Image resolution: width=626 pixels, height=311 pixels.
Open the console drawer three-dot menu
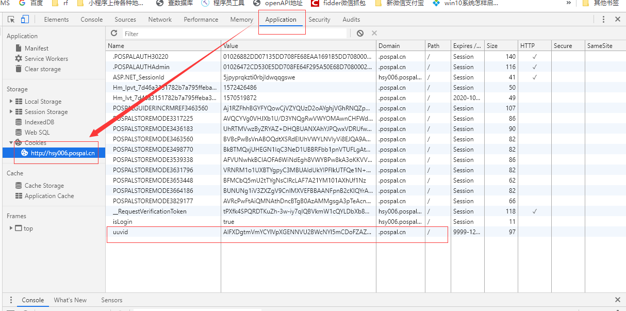point(11,300)
